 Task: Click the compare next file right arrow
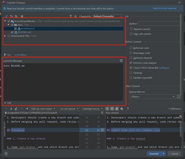(x=27, y=108)
